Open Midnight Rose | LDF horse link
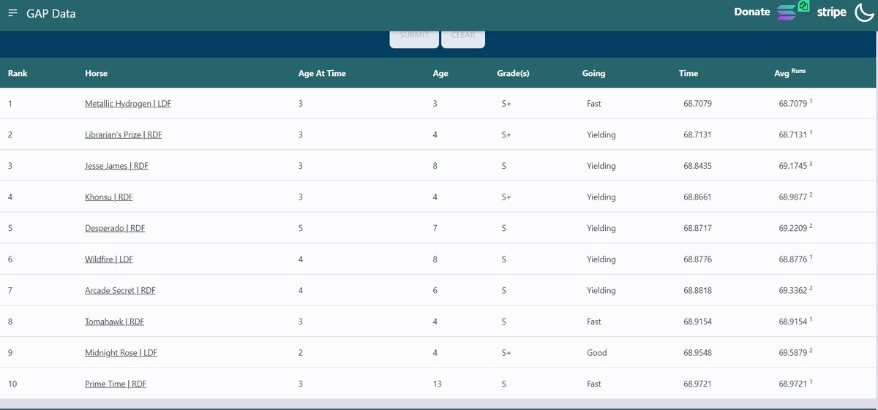 point(121,352)
